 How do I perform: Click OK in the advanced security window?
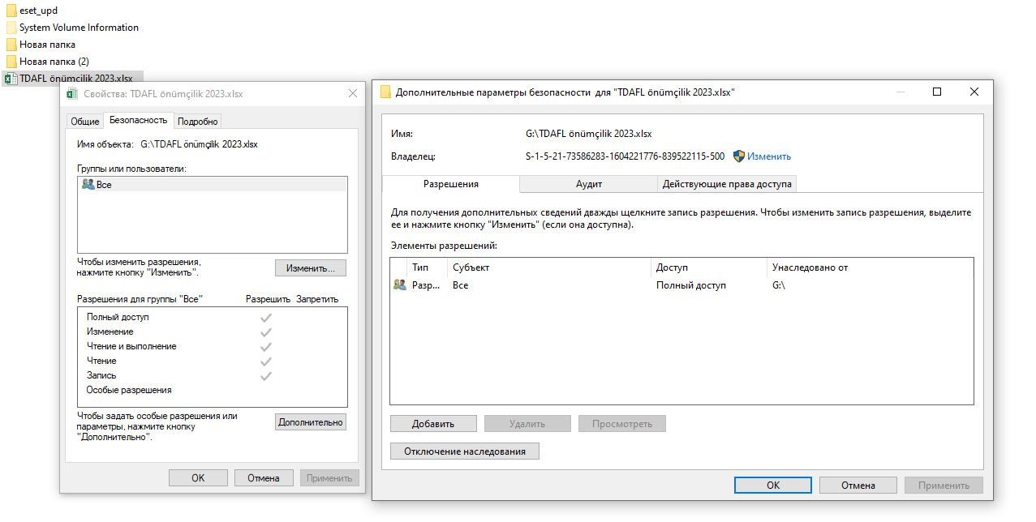tap(773, 486)
